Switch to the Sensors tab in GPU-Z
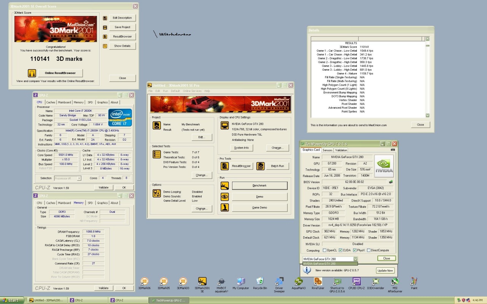This screenshot has width=487, height=304. click(x=327, y=150)
